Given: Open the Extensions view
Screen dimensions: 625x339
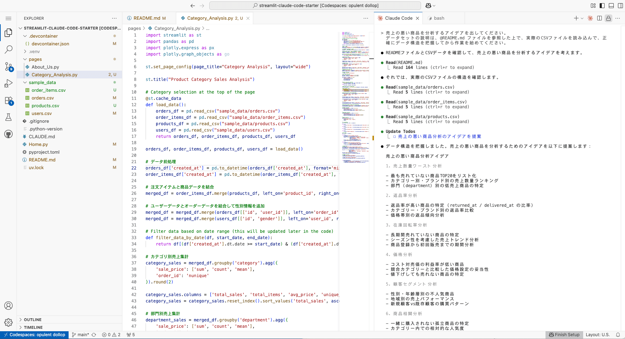Looking at the screenshot, I should pos(8,100).
